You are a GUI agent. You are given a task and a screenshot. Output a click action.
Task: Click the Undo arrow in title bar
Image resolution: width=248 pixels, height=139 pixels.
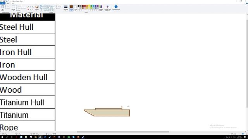click(6, 1)
